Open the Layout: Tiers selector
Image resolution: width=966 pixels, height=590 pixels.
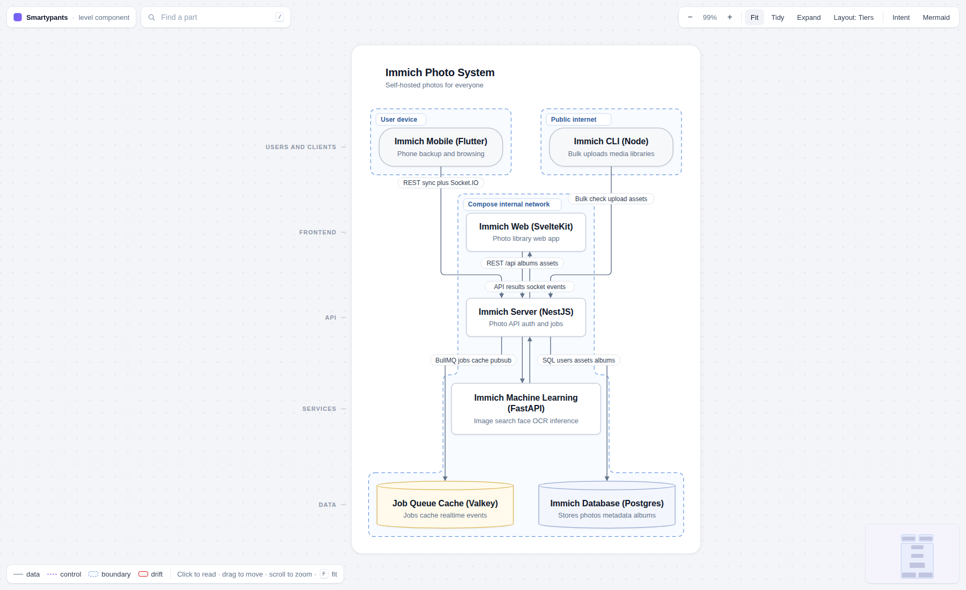tap(853, 17)
